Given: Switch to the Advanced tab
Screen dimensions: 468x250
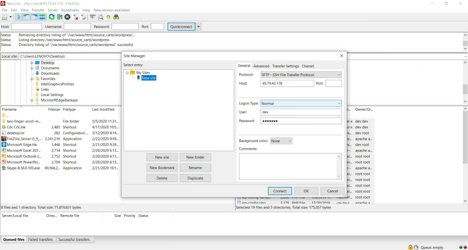Looking at the screenshot, I should (x=261, y=66).
